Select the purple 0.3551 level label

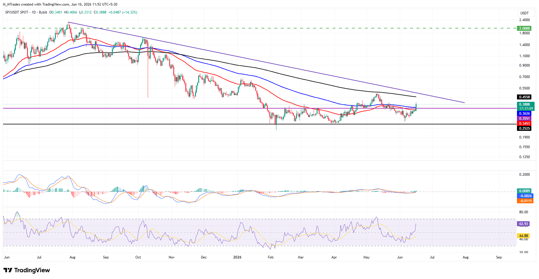click(x=524, y=119)
